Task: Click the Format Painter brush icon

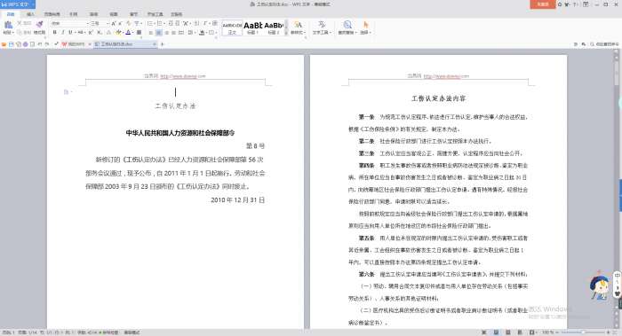Action: pyautogui.click(x=39, y=25)
